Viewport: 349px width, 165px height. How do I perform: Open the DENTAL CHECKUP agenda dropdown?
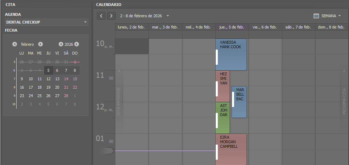85,22
